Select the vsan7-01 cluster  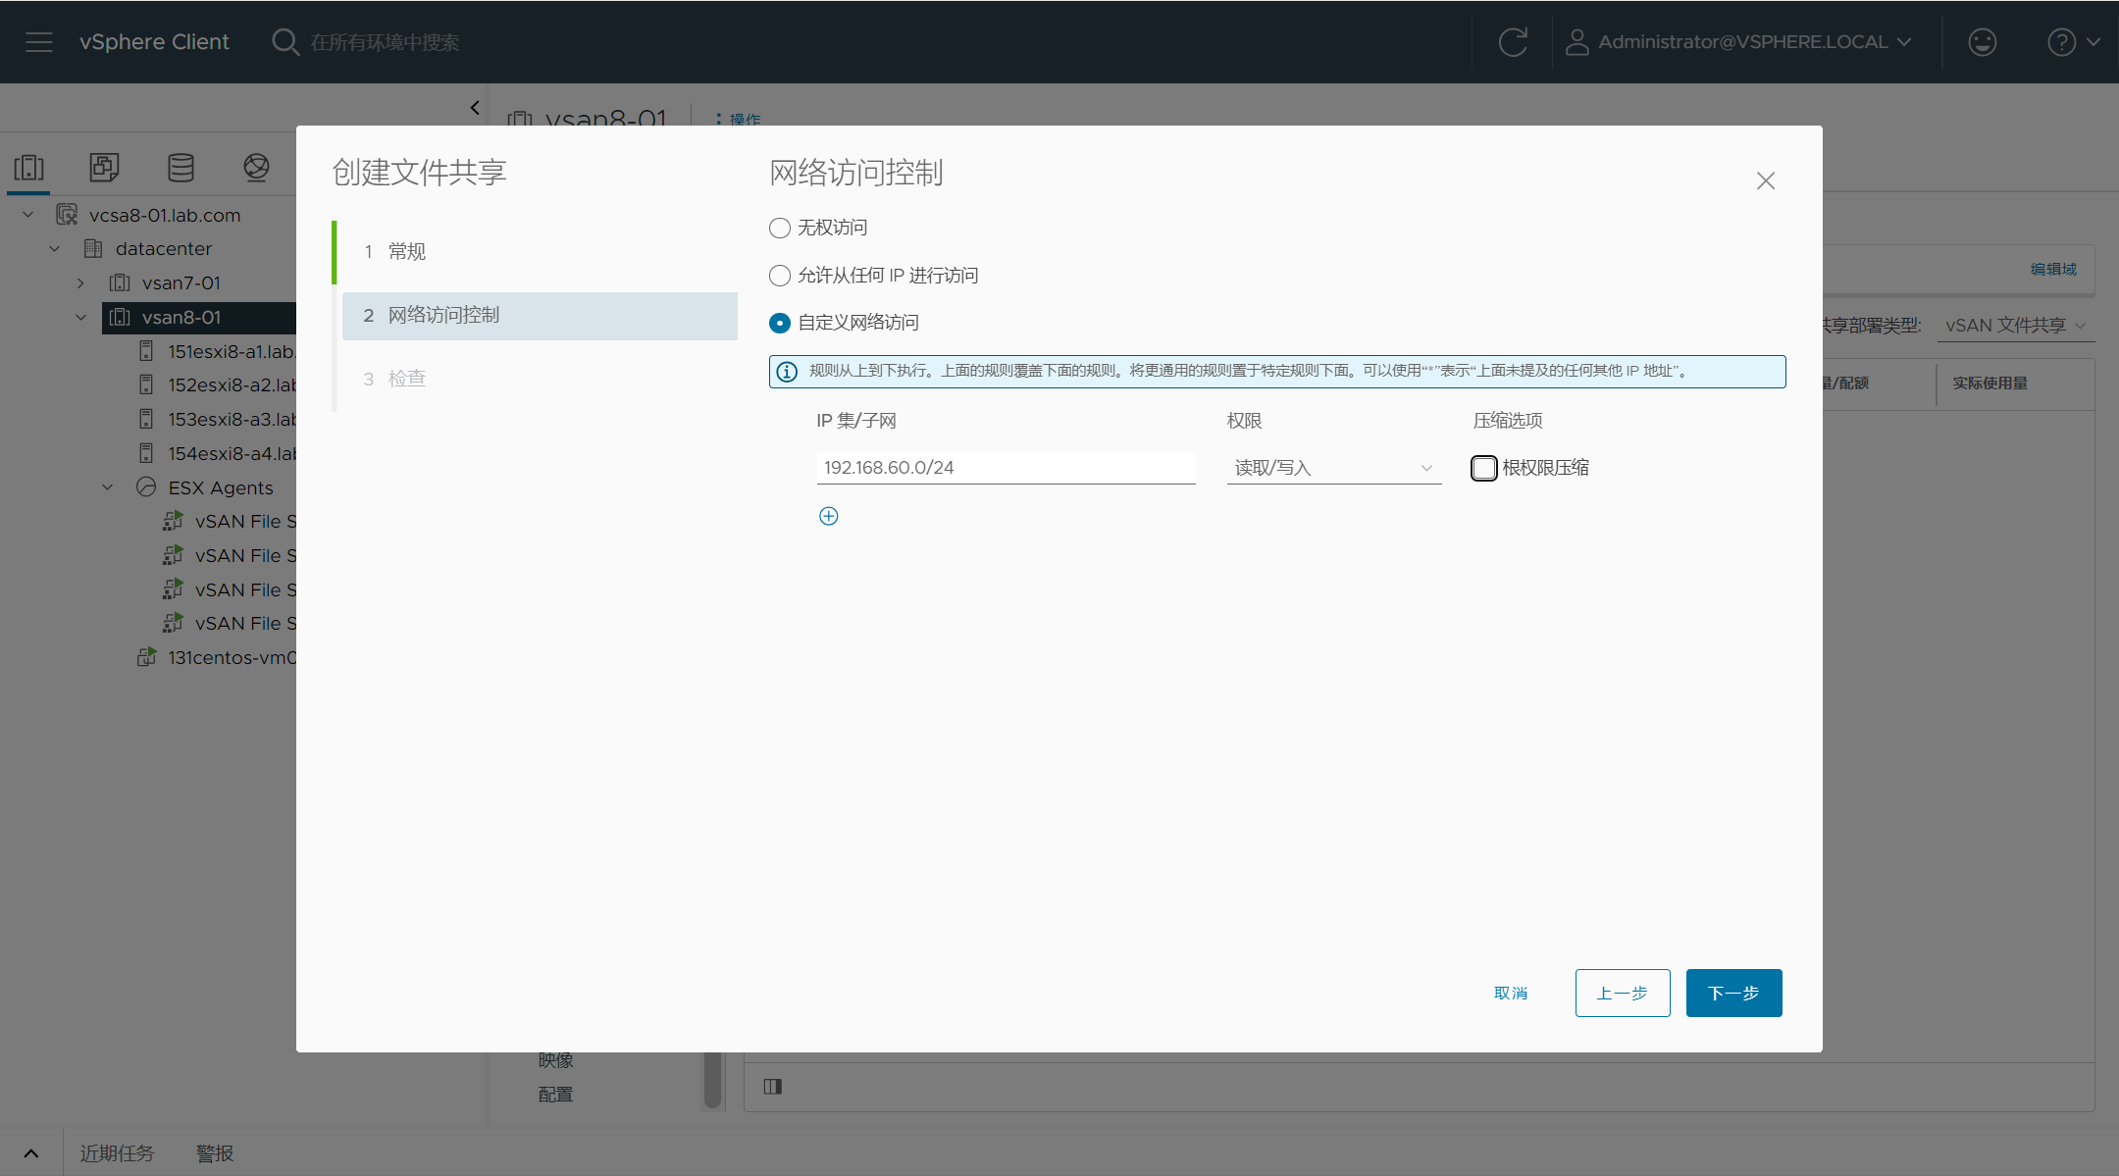(181, 282)
